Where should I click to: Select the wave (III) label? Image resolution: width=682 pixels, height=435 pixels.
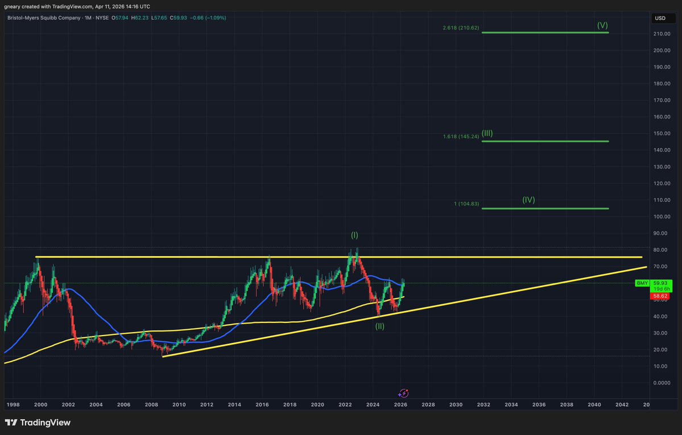tap(487, 133)
